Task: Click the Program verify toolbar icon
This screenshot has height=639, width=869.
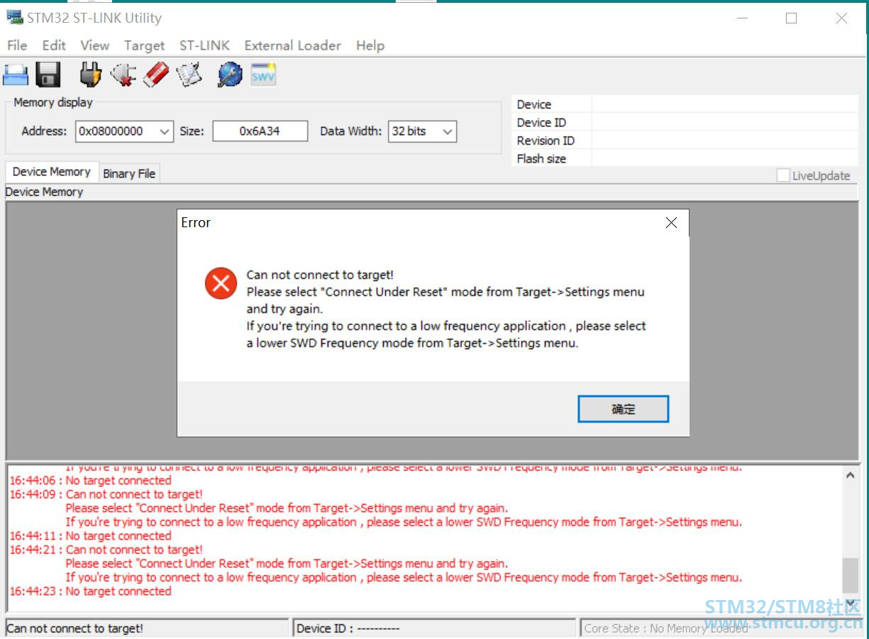Action: point(189,74)
